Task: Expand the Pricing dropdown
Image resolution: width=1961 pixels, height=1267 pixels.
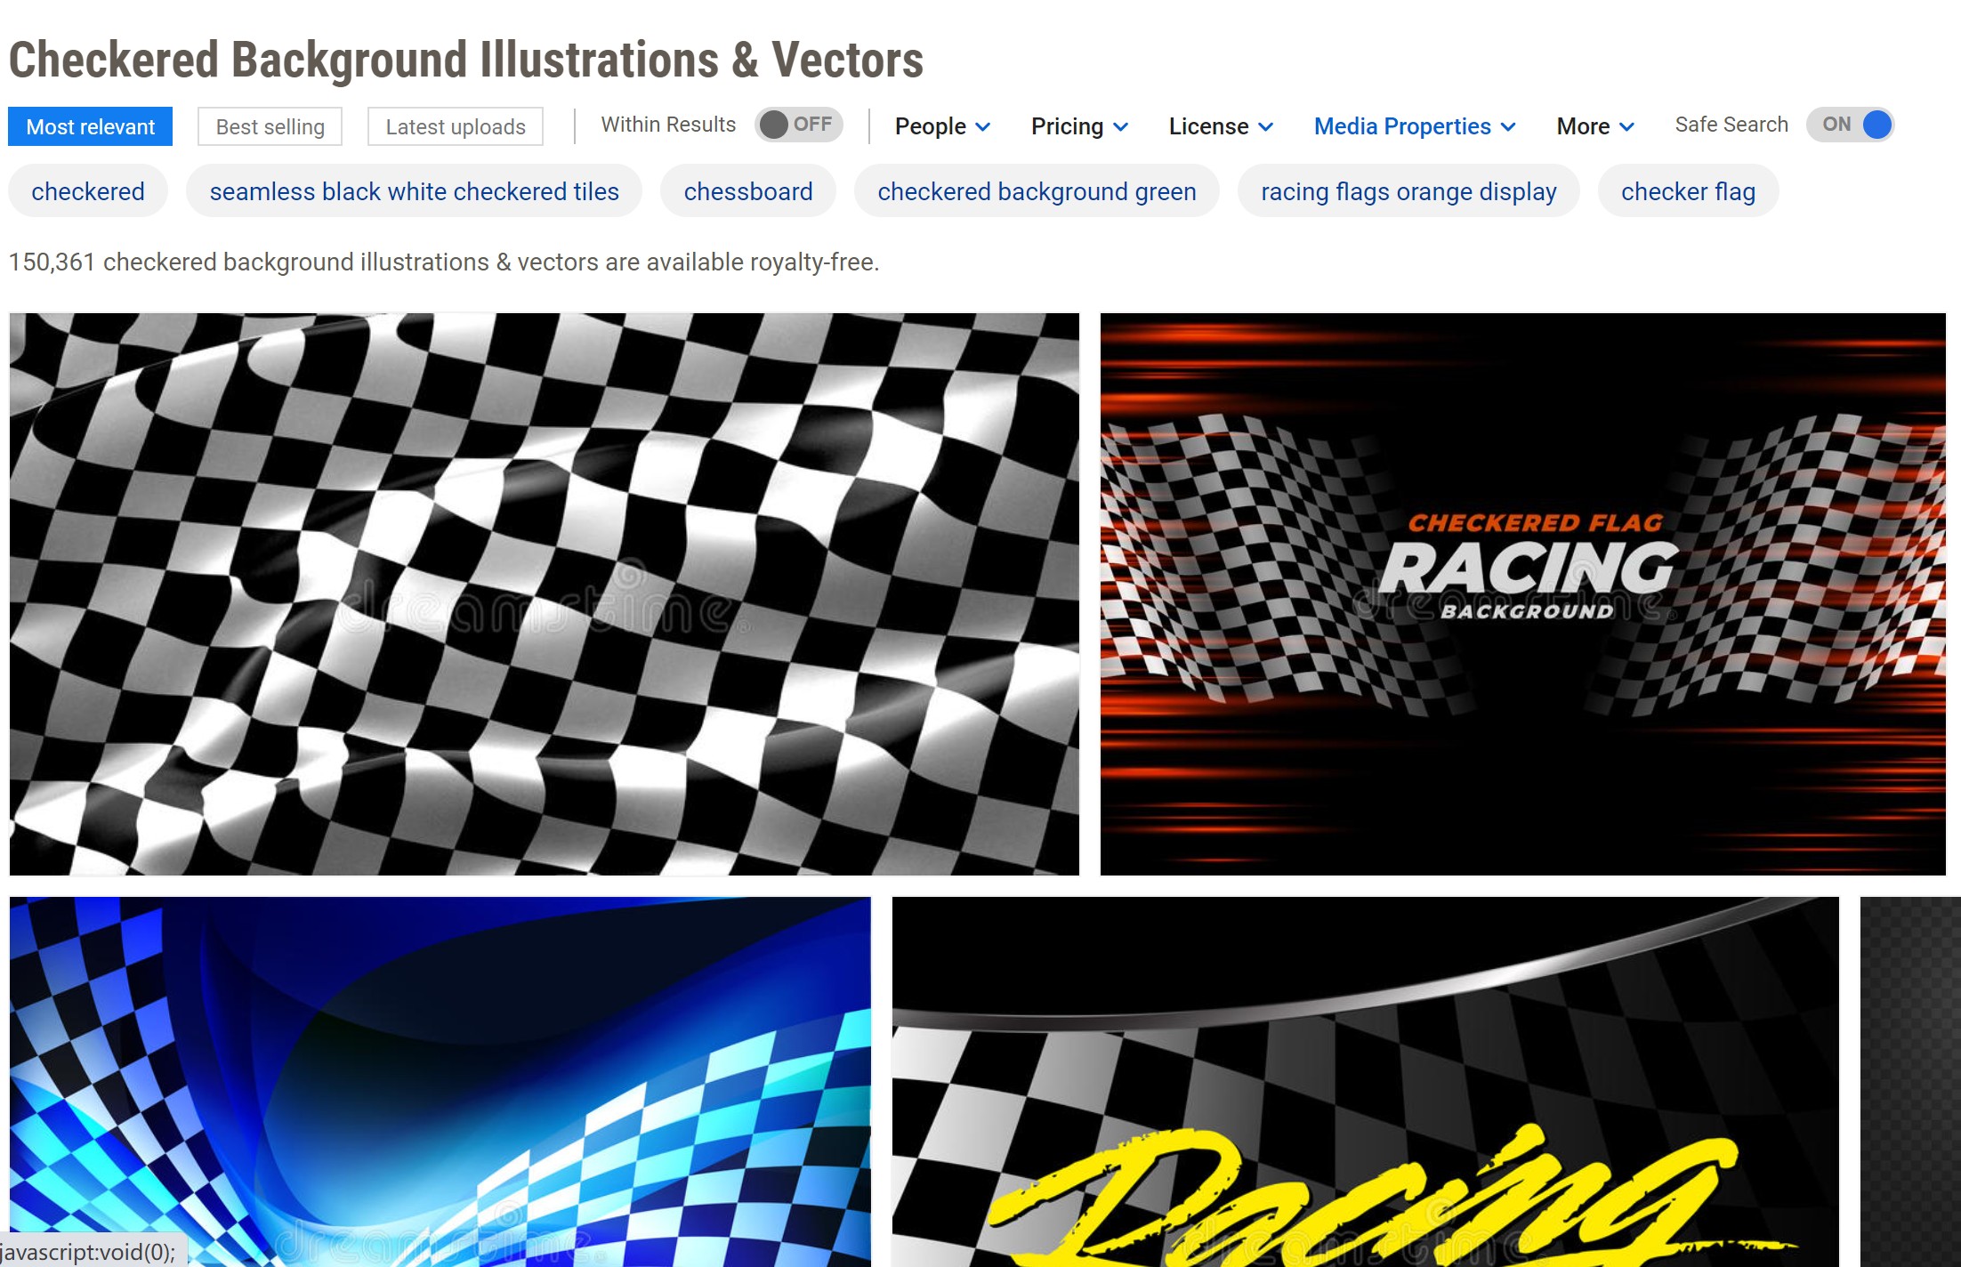Action: 1079,126
